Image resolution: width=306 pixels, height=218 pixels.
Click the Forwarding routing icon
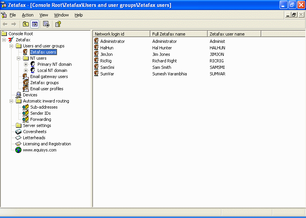tap(26, 119)
